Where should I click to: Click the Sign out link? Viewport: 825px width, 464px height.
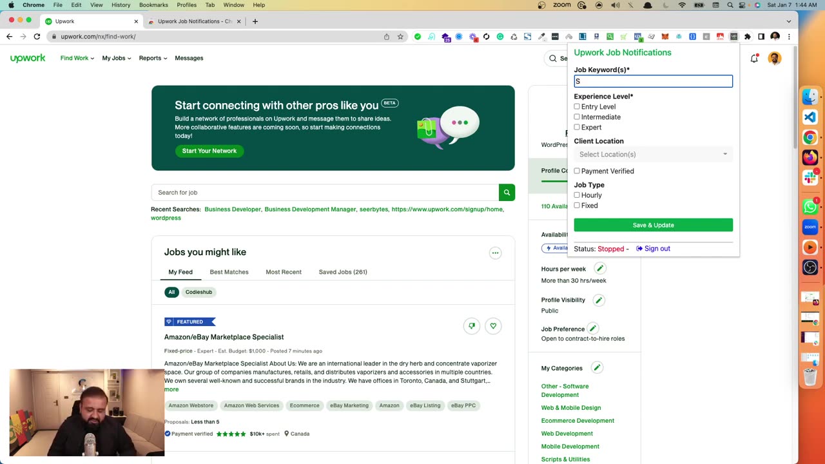653,249
